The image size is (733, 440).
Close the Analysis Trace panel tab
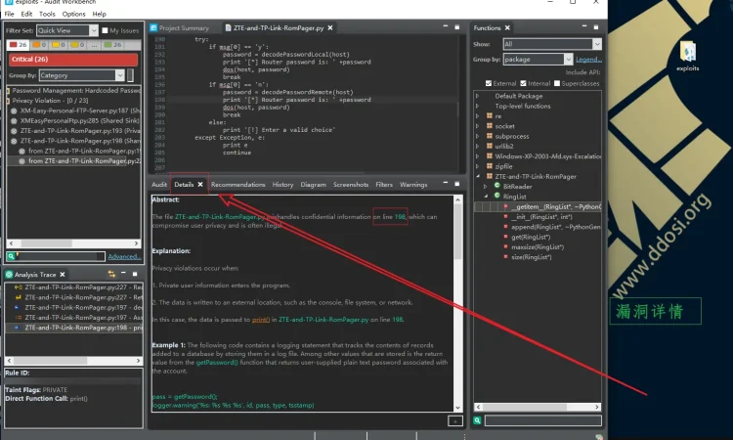[x=63, y=275]
